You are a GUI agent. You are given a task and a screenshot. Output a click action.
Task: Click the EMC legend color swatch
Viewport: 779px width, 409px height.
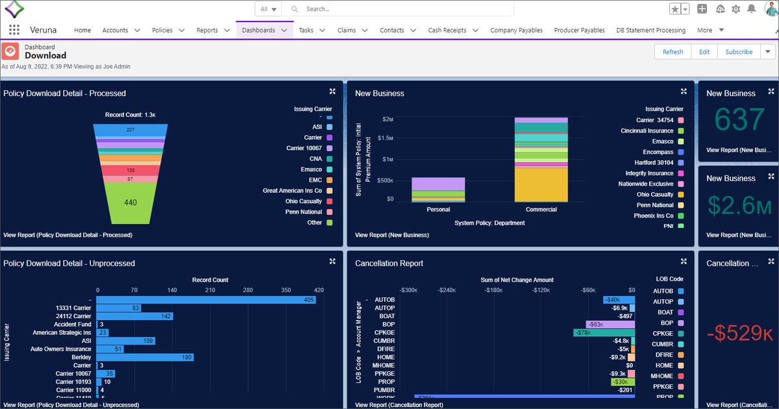tap(330, 180)
